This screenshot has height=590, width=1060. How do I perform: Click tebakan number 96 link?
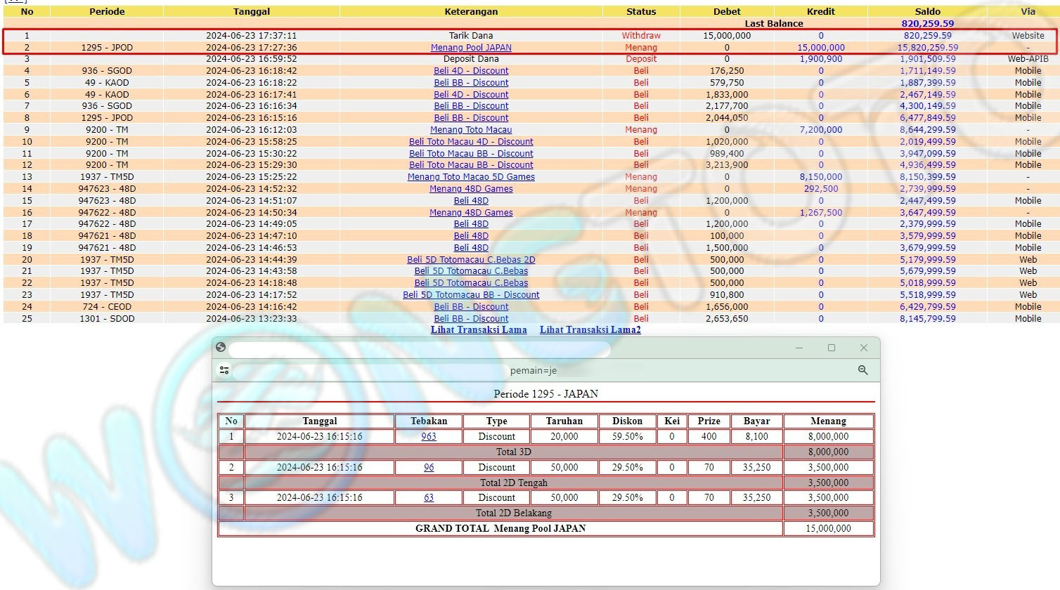[x=429, y=468]
